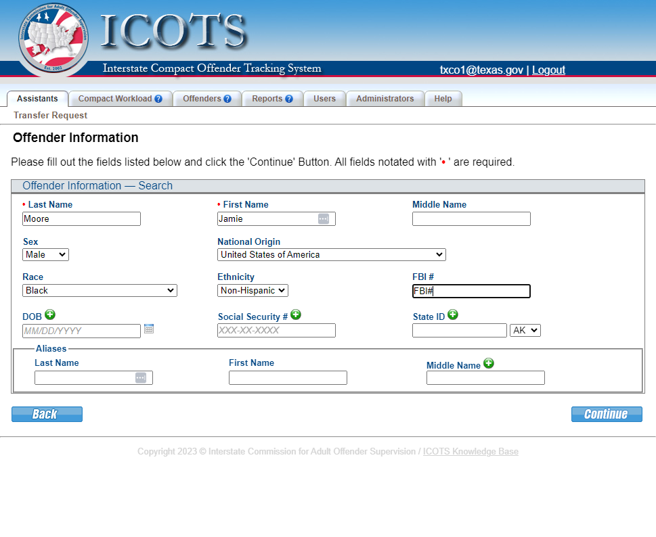Go to the Offenders tab
656x537 pixels.
(x=207, y=99)
